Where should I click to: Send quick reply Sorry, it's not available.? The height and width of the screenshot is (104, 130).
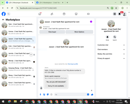pyautogui.click(x=56, y=86)
